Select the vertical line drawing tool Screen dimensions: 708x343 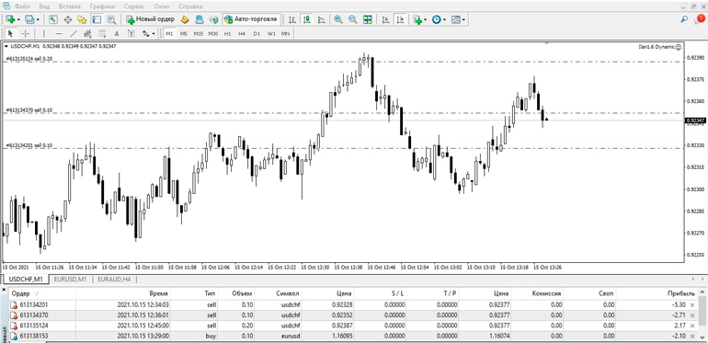pyautogui.click(x=44, y=33)
